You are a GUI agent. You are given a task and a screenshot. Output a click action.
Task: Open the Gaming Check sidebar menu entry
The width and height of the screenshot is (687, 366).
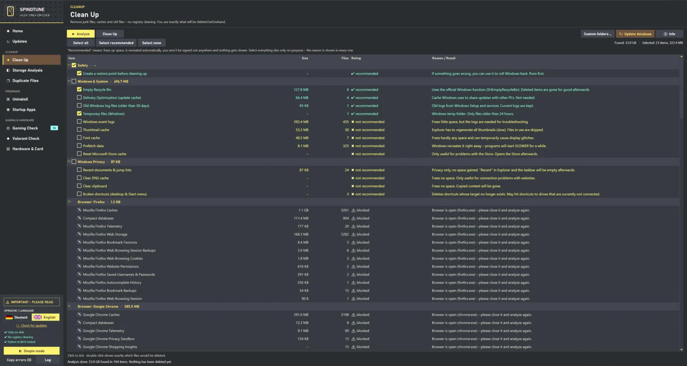click(32, 128)
